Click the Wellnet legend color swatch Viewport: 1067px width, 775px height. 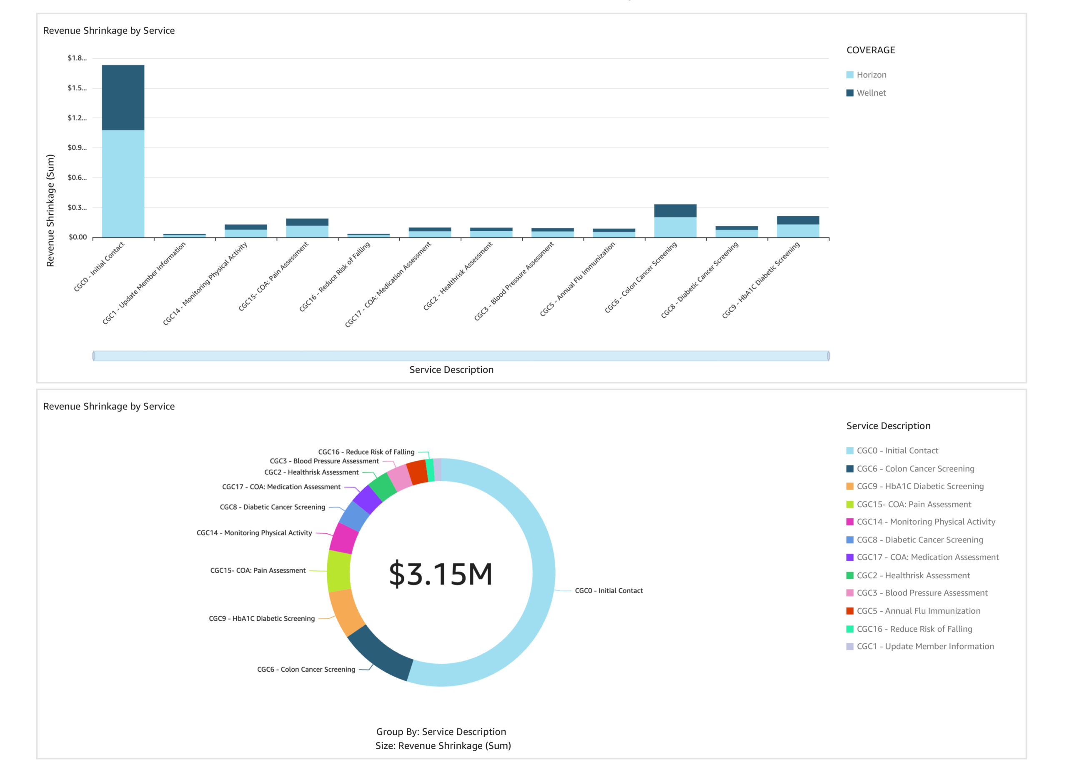(x=850, y=93)
